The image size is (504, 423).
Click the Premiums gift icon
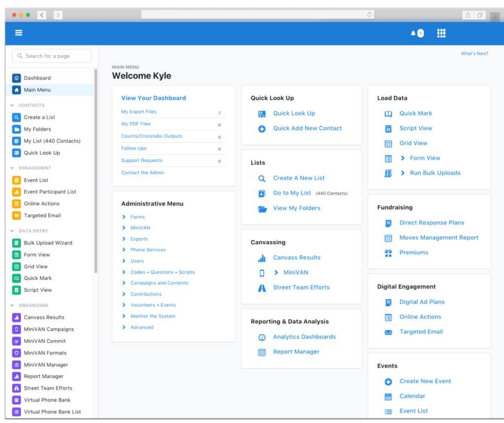point(388,253)
